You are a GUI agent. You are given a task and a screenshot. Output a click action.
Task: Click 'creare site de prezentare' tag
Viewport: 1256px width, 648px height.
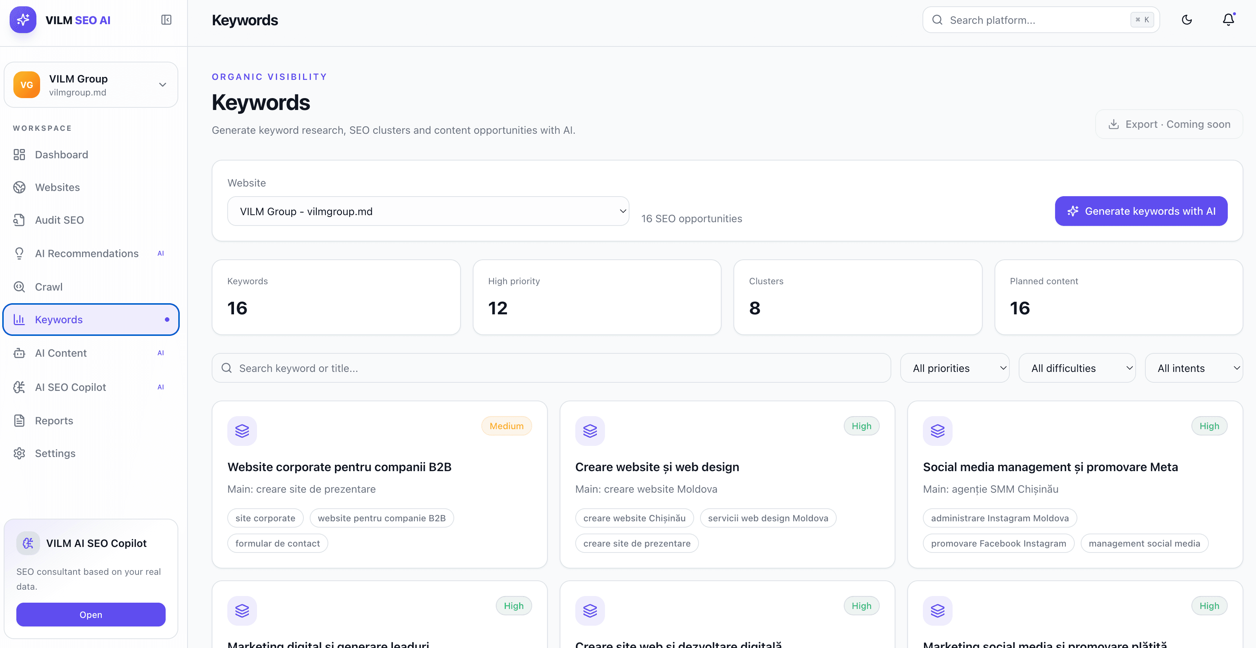[637, 543]
